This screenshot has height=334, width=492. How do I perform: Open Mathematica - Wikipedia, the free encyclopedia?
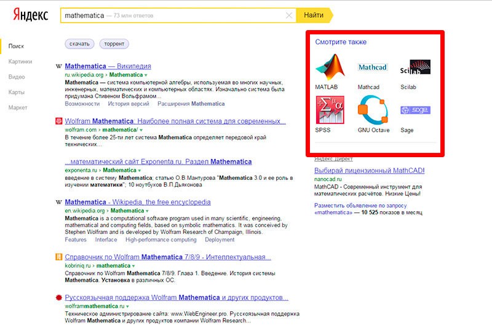pos(138,202)
